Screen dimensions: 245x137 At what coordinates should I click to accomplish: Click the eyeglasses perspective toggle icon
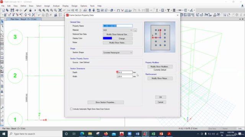pos(85,10)
